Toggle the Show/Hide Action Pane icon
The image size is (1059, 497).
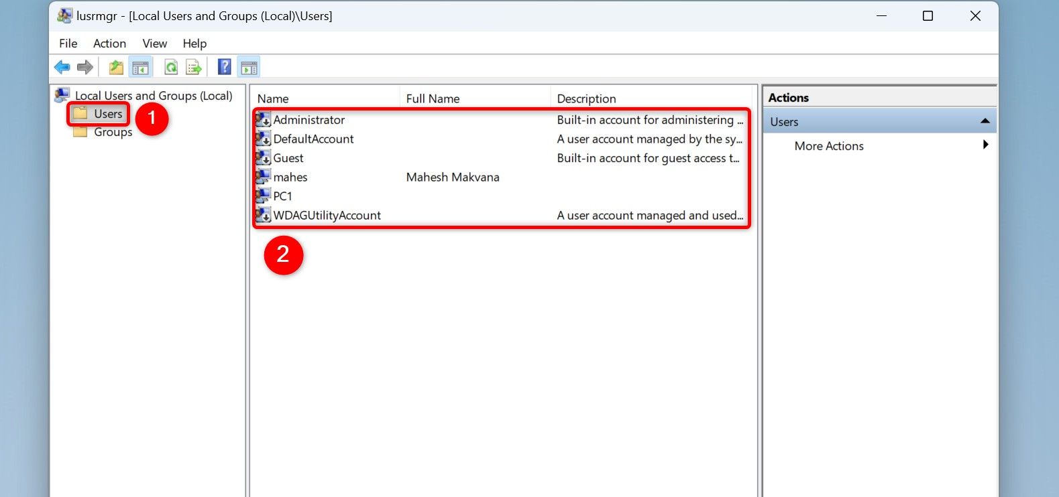(249, 67)
